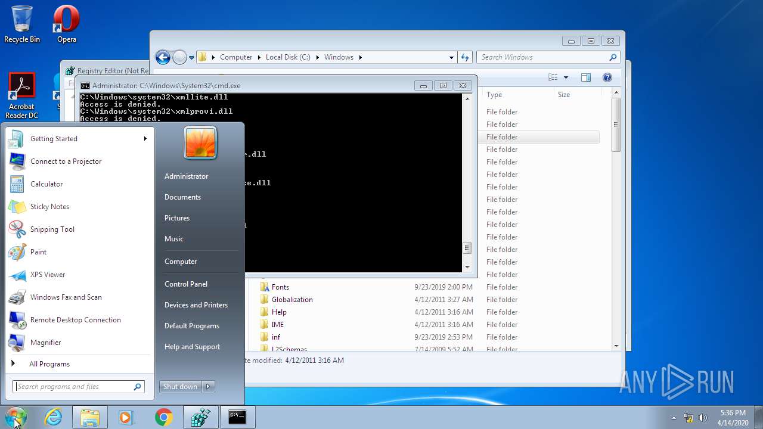Open Windows Media Player taskbar icon
Viewport: 763px width, 429px height.
[x=126, y=418]
